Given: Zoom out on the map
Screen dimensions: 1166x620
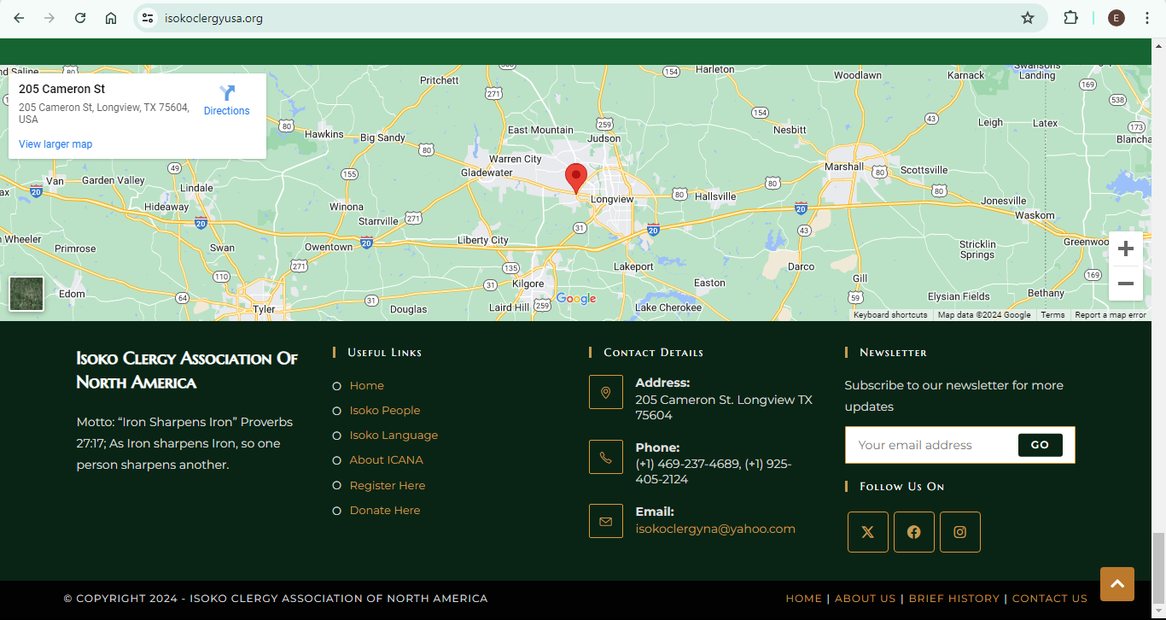Looking at the screenshot, I should click(x=1125, y=284).
